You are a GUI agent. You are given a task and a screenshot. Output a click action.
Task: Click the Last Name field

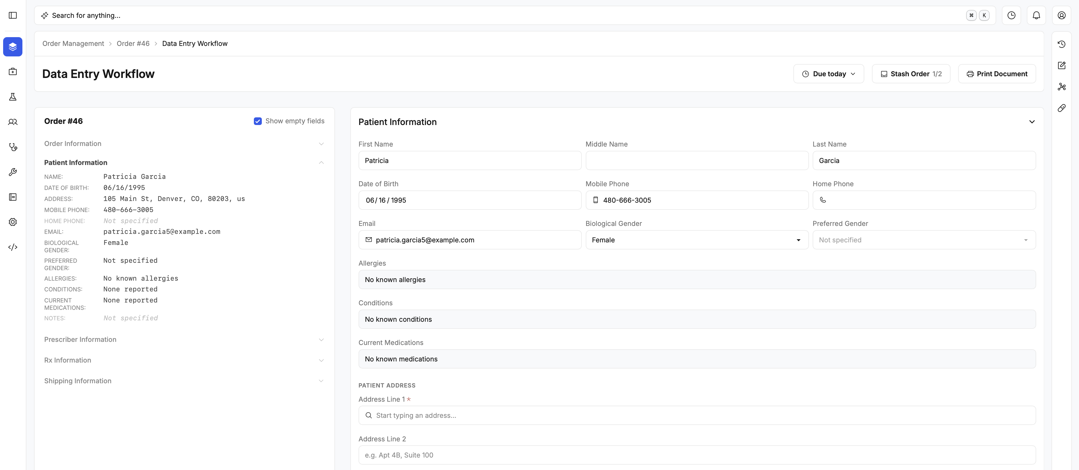tap(924, 161)
